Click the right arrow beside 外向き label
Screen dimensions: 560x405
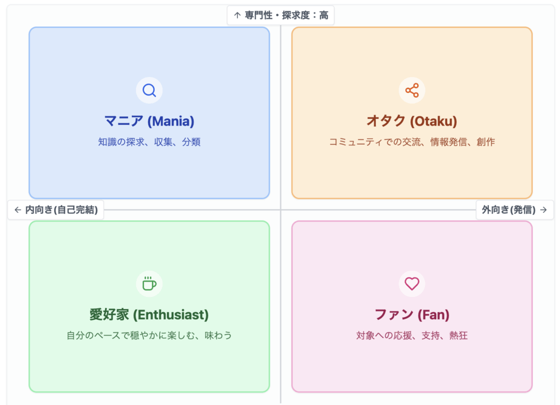[x=543, y=210]
